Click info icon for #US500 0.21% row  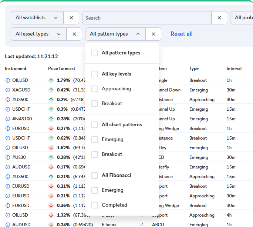(8, 177)
